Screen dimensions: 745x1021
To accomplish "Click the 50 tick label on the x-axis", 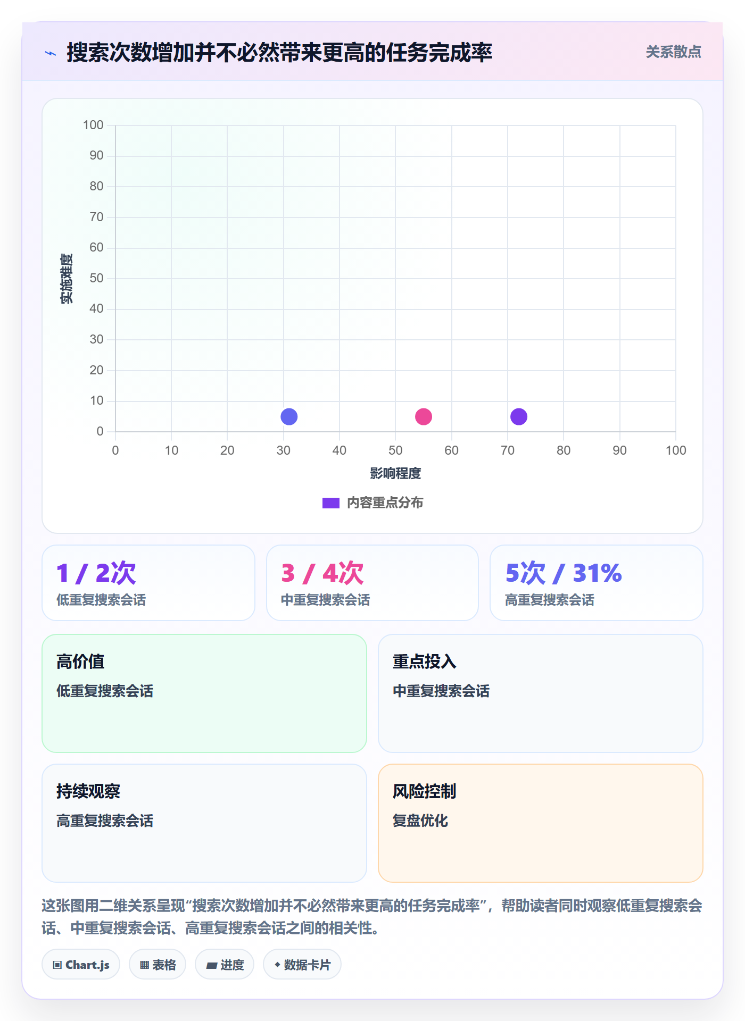I will [395, 450].
